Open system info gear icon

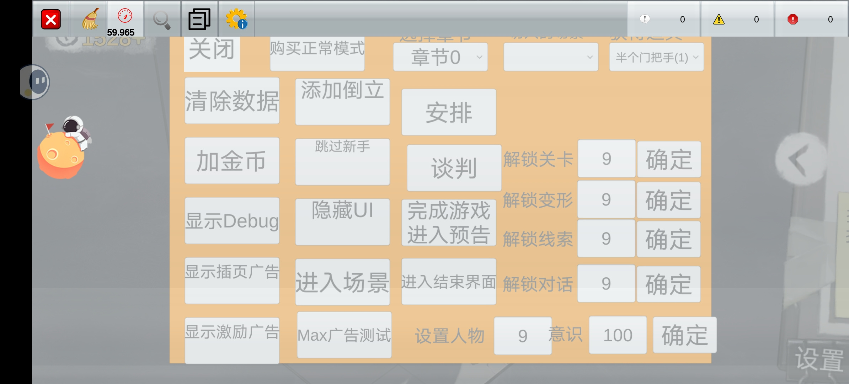coord(236,19)
